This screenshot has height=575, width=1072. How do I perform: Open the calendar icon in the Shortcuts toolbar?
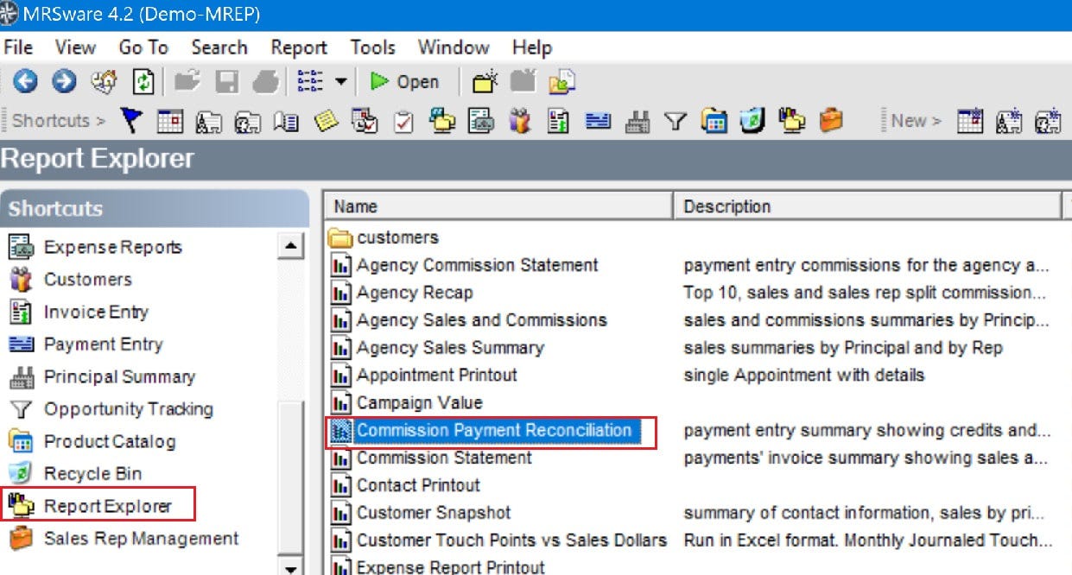(170, 122)
